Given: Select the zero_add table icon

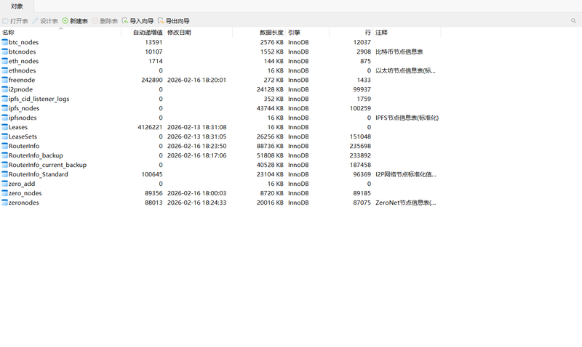Looking at the screenshot, I should pyautogui.click(x=4, y=184).
